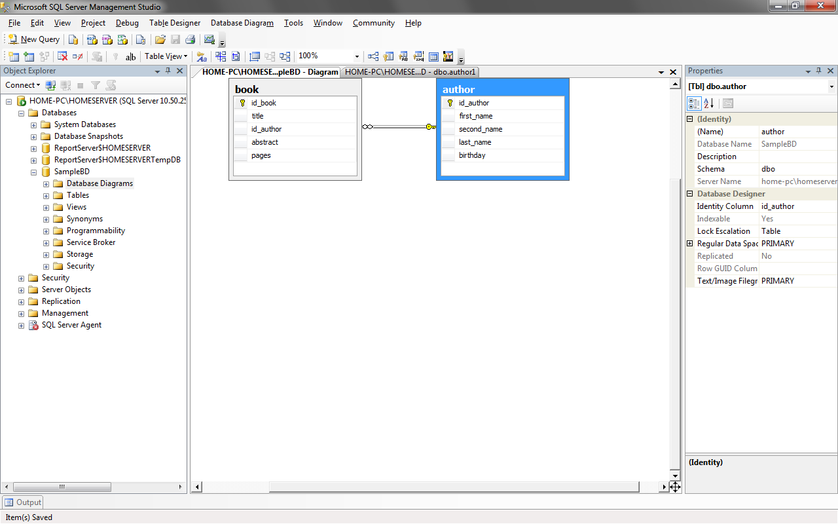Screen dimensions: 838x524
Task: Open Manage Spatial Indexes icon
Action: click(x=448, y=56)
